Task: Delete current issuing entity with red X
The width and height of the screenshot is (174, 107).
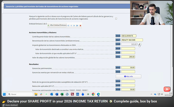Action: pos(80,26)
